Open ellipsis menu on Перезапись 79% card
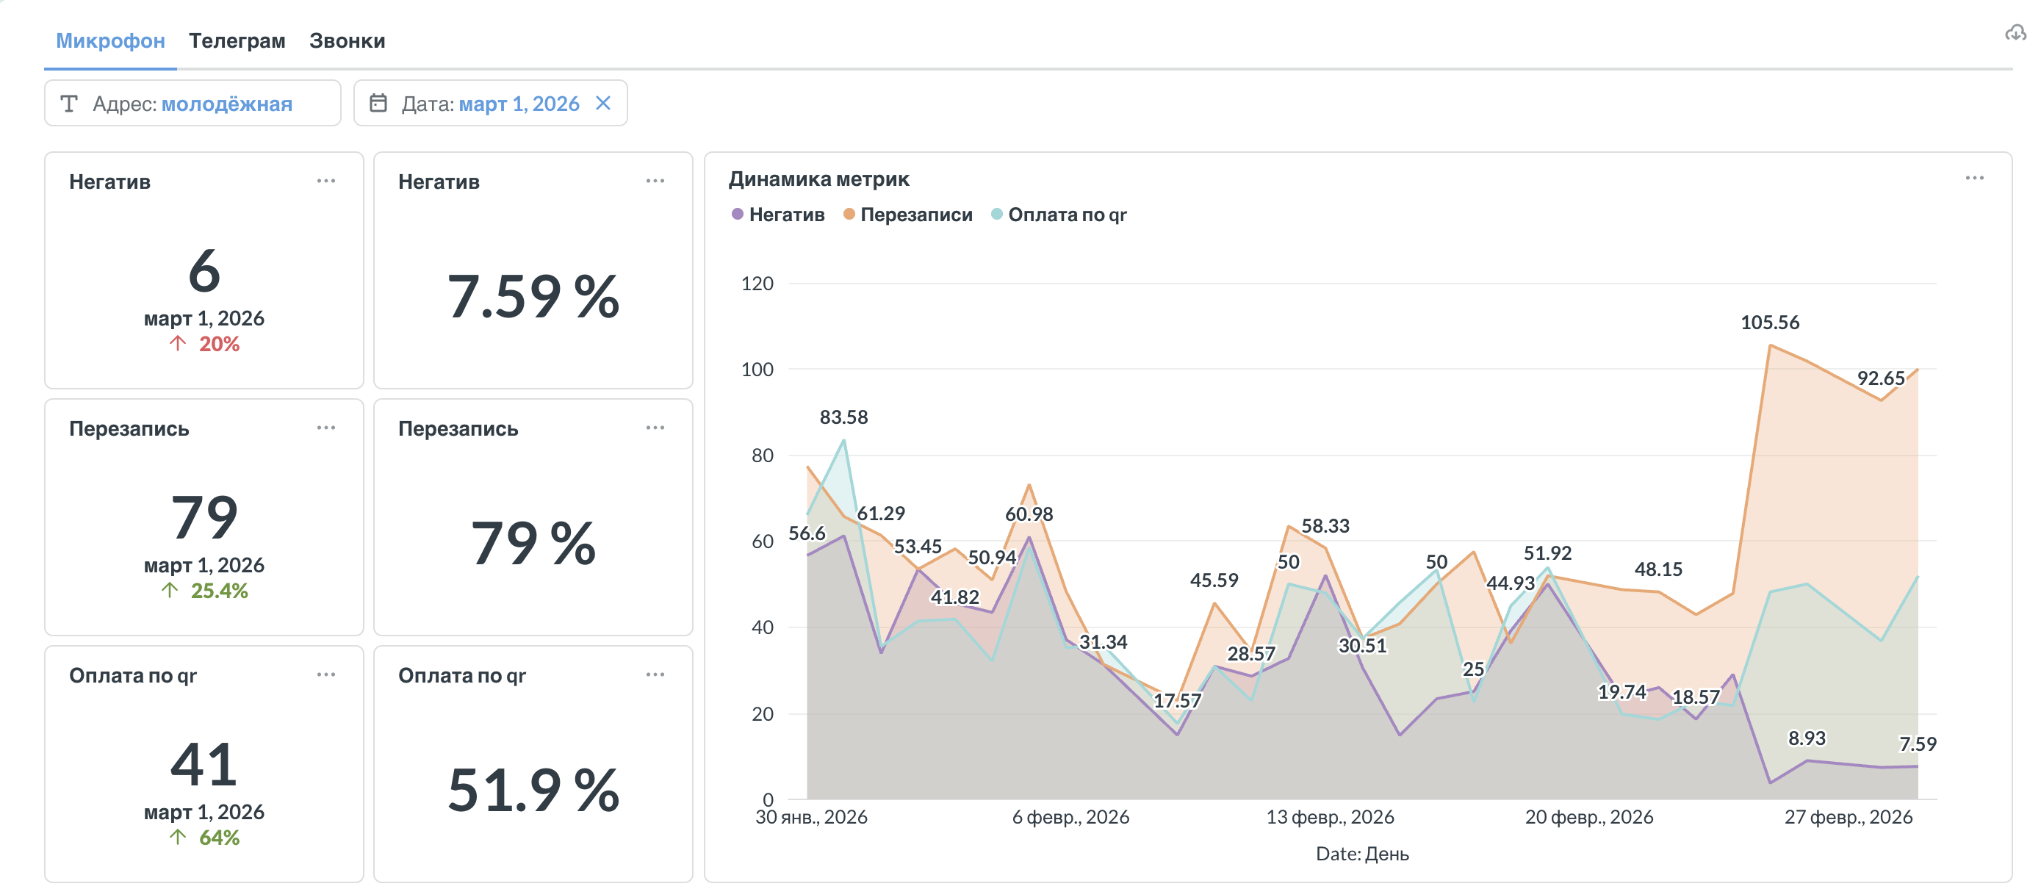 coord(655,428)
